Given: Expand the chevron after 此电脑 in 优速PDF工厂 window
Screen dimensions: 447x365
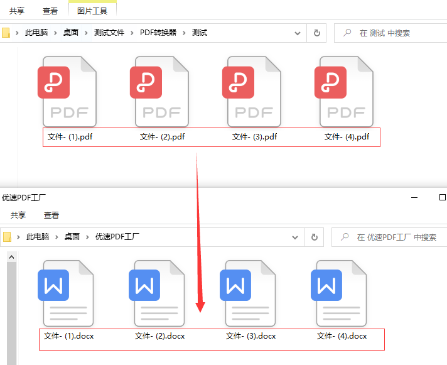Looking at the screenshot, I should pos(57,237).
